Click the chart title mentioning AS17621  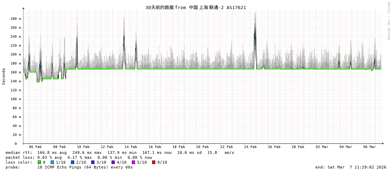[x=195, y=8]
